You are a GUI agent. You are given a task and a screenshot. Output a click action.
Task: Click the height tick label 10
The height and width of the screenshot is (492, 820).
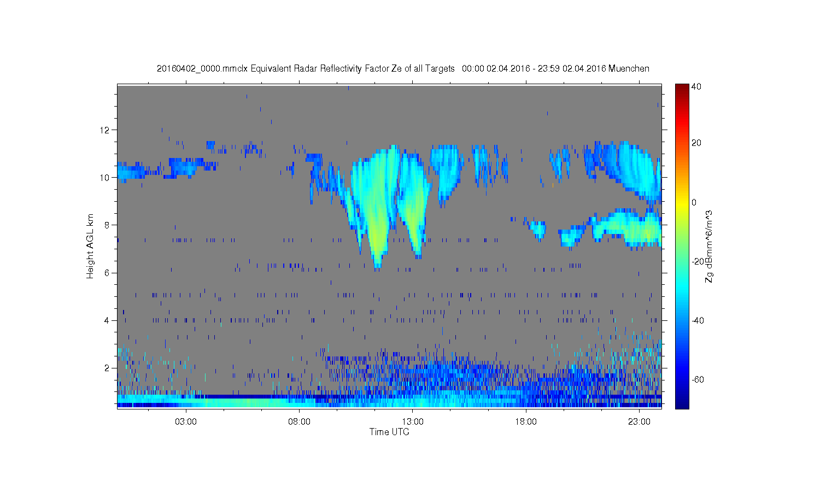pos(105,178)
